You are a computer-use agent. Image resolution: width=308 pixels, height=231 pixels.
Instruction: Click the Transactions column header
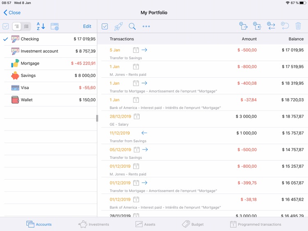122,39
